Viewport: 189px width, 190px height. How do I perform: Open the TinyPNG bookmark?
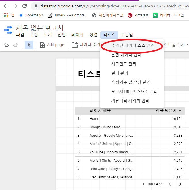tap(67, 15)
